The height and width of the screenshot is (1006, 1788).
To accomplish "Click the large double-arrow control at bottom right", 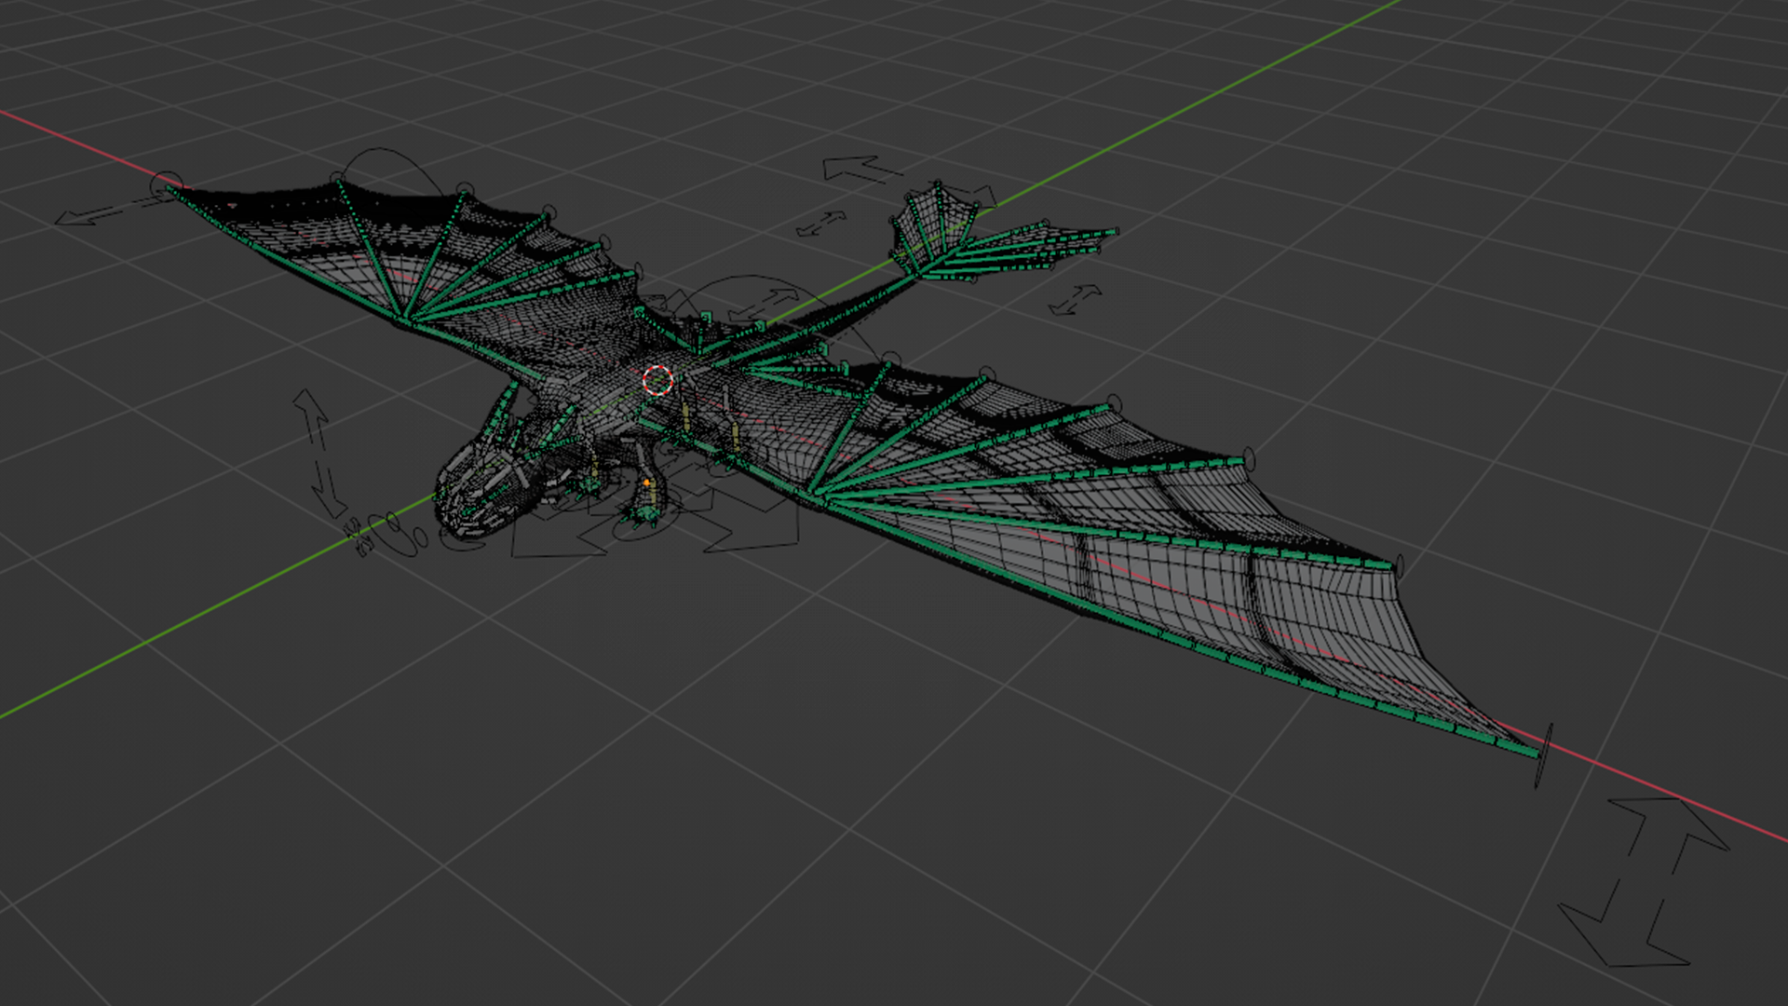I will click(1645, 883).
